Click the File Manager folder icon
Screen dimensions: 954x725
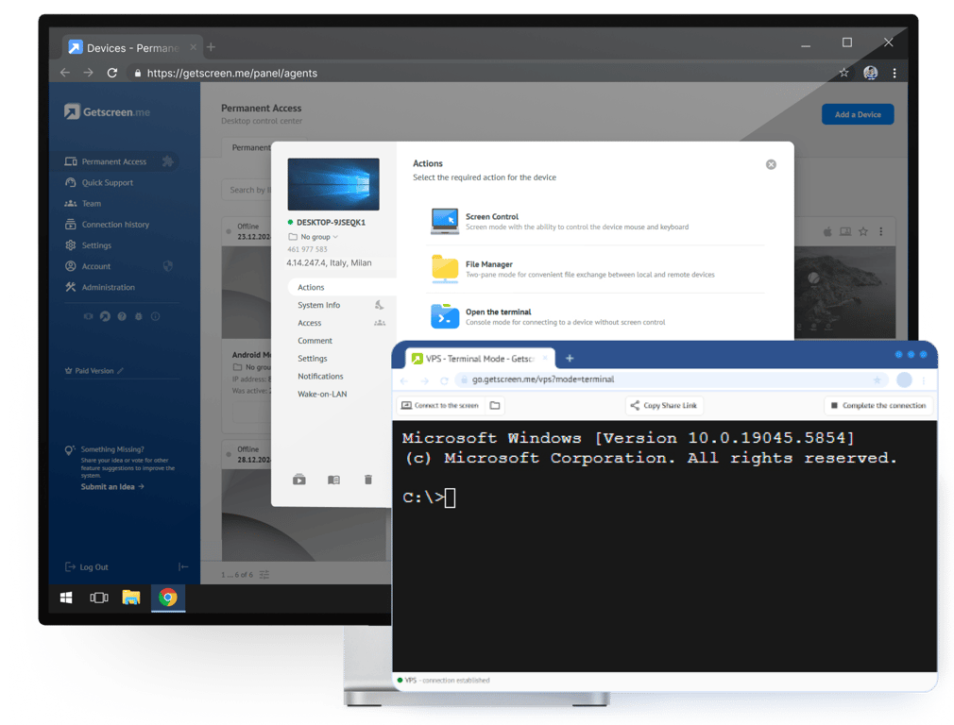pyautogui.click(x=445, y=269)
